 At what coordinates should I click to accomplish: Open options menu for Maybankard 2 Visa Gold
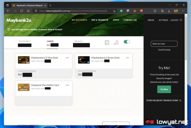pos(67,58)
